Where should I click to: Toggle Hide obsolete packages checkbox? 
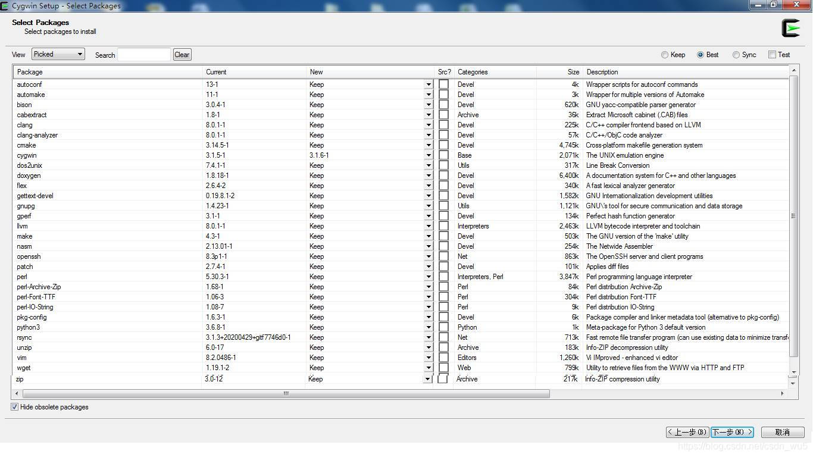click(x=14, y=407)
